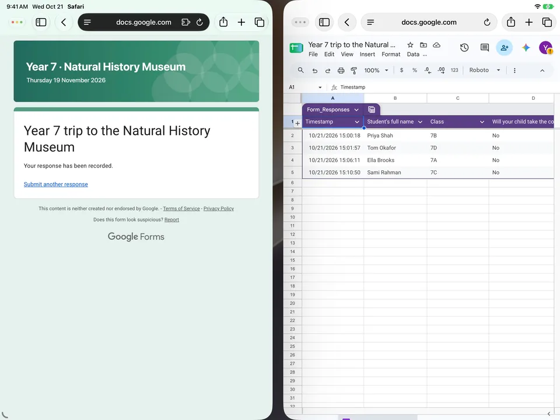Show more toolbar options (three dots)

tap(514, 71)
